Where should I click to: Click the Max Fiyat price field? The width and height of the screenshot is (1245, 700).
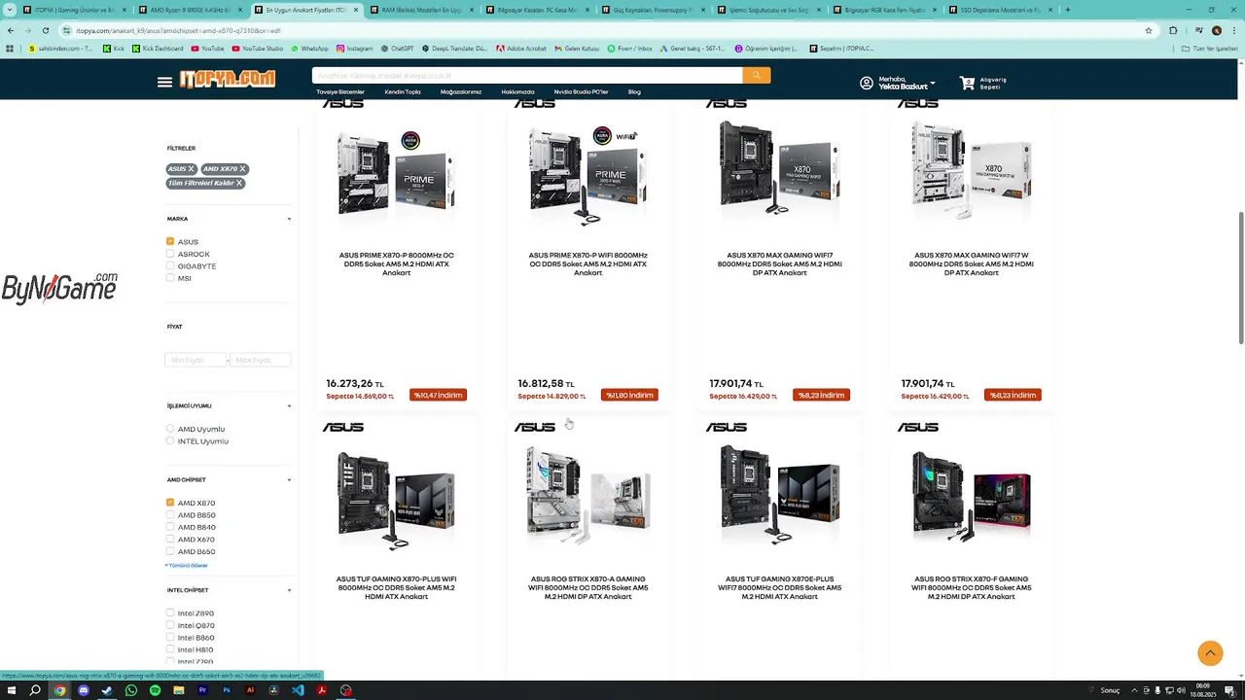(x=261, y=360)
